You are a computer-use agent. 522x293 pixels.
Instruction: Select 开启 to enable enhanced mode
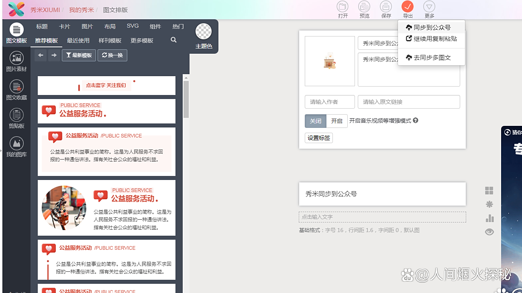[x=337, y=121]
